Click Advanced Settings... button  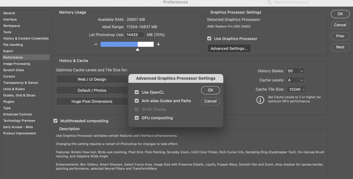pos(229,49)
